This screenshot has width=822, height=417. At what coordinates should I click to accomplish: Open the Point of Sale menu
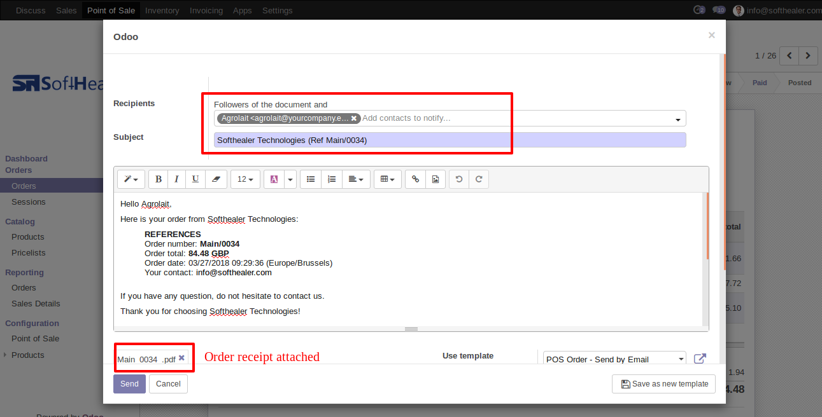pos(111,10)
